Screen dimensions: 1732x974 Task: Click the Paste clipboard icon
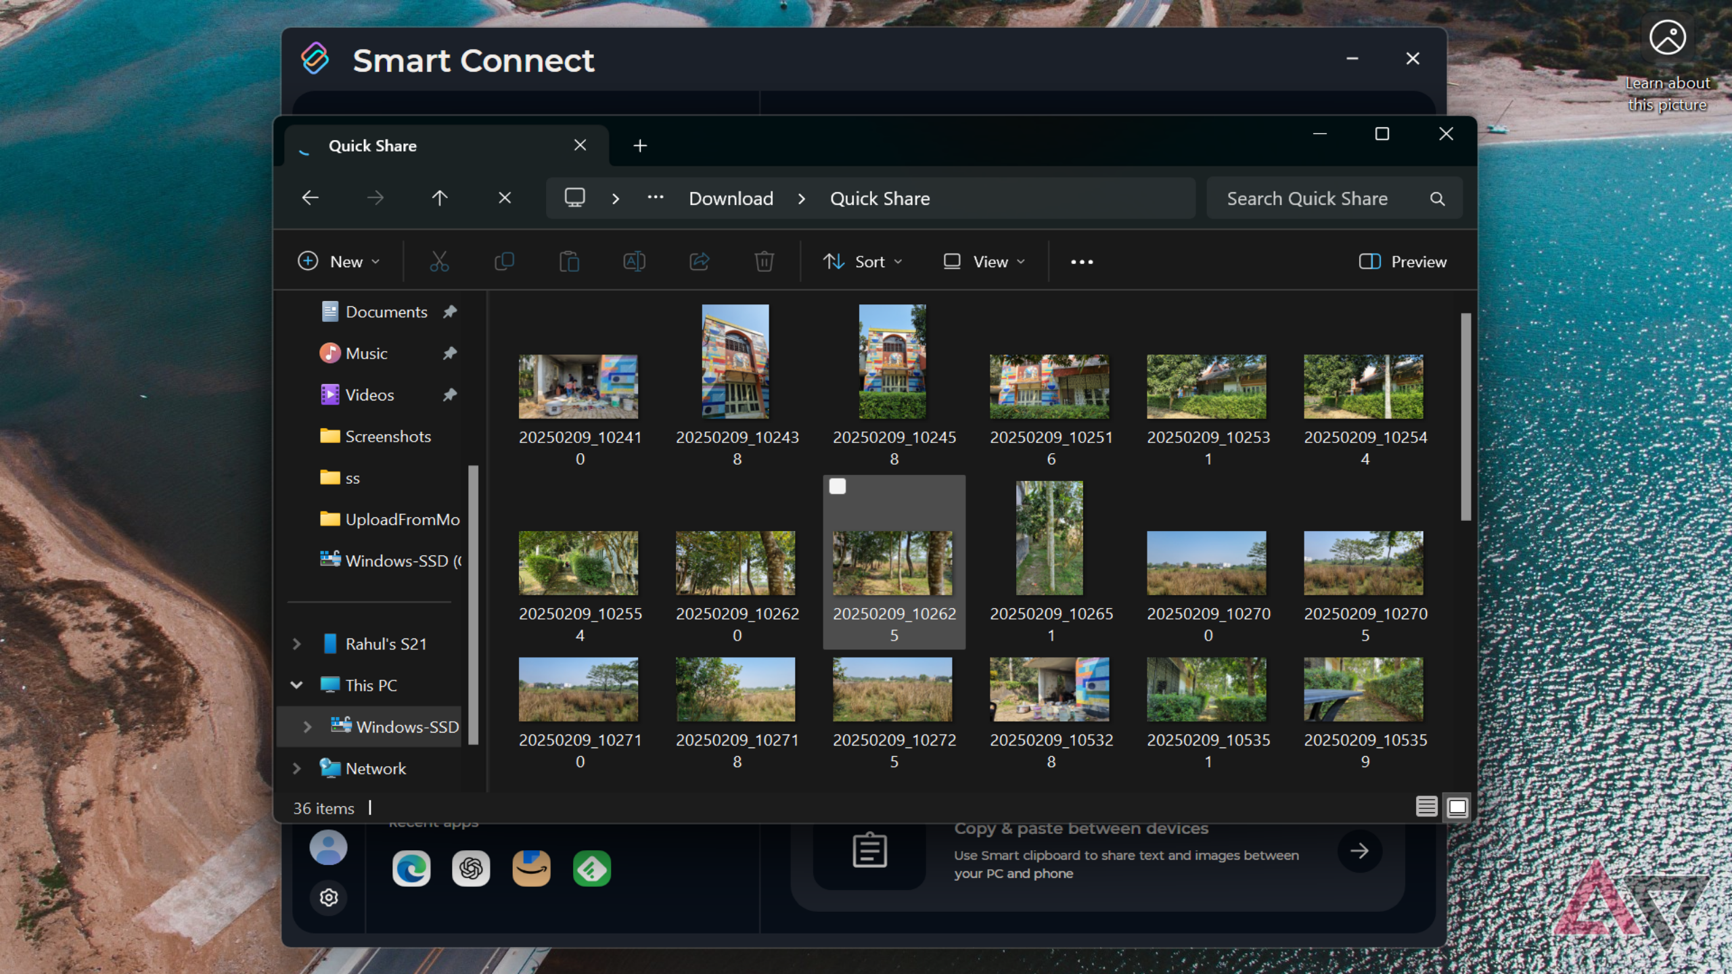[x=569, y=262]
